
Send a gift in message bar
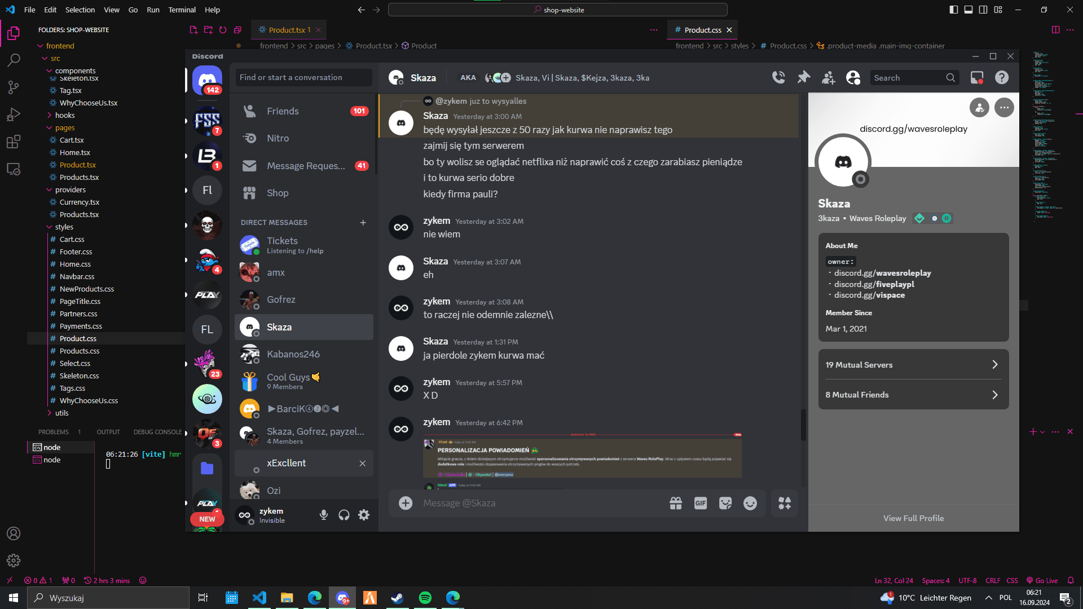[676, 503]
